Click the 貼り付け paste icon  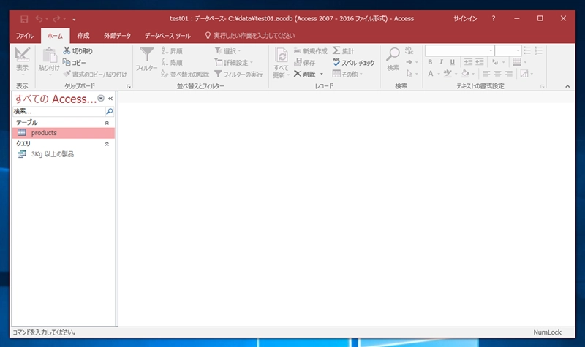(49, 56)
